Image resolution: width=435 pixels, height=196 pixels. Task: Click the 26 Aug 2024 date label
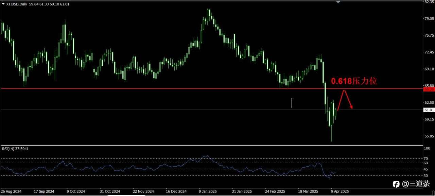[11, 192]
